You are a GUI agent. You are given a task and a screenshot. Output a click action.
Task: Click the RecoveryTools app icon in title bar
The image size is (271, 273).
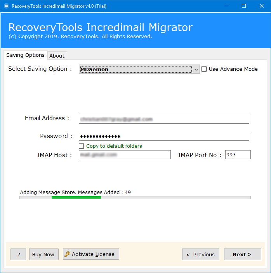[x=7, y=6]
